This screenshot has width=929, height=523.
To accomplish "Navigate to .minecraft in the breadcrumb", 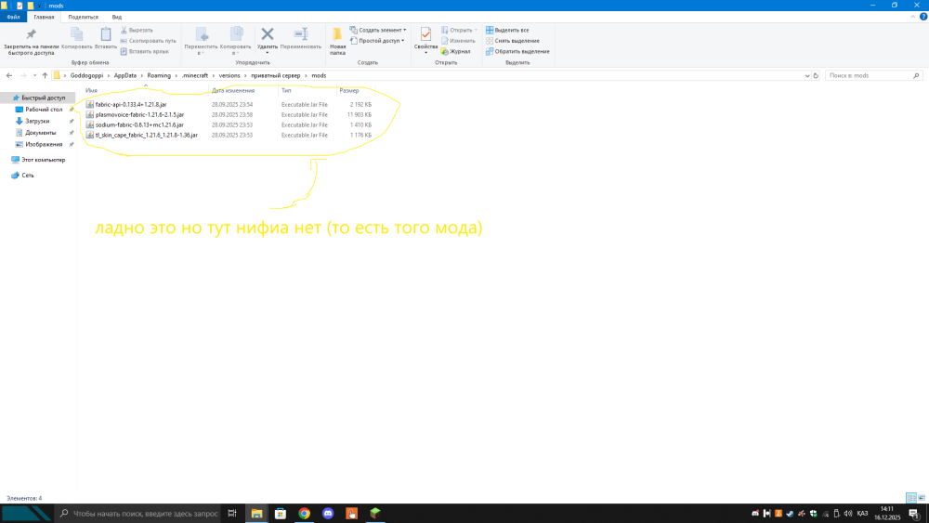I will point(195,76).
